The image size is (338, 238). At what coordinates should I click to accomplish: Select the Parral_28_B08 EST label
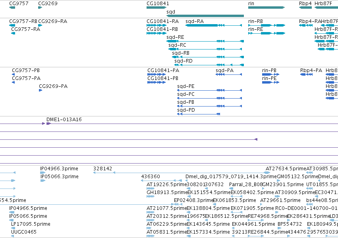(246, 185)
